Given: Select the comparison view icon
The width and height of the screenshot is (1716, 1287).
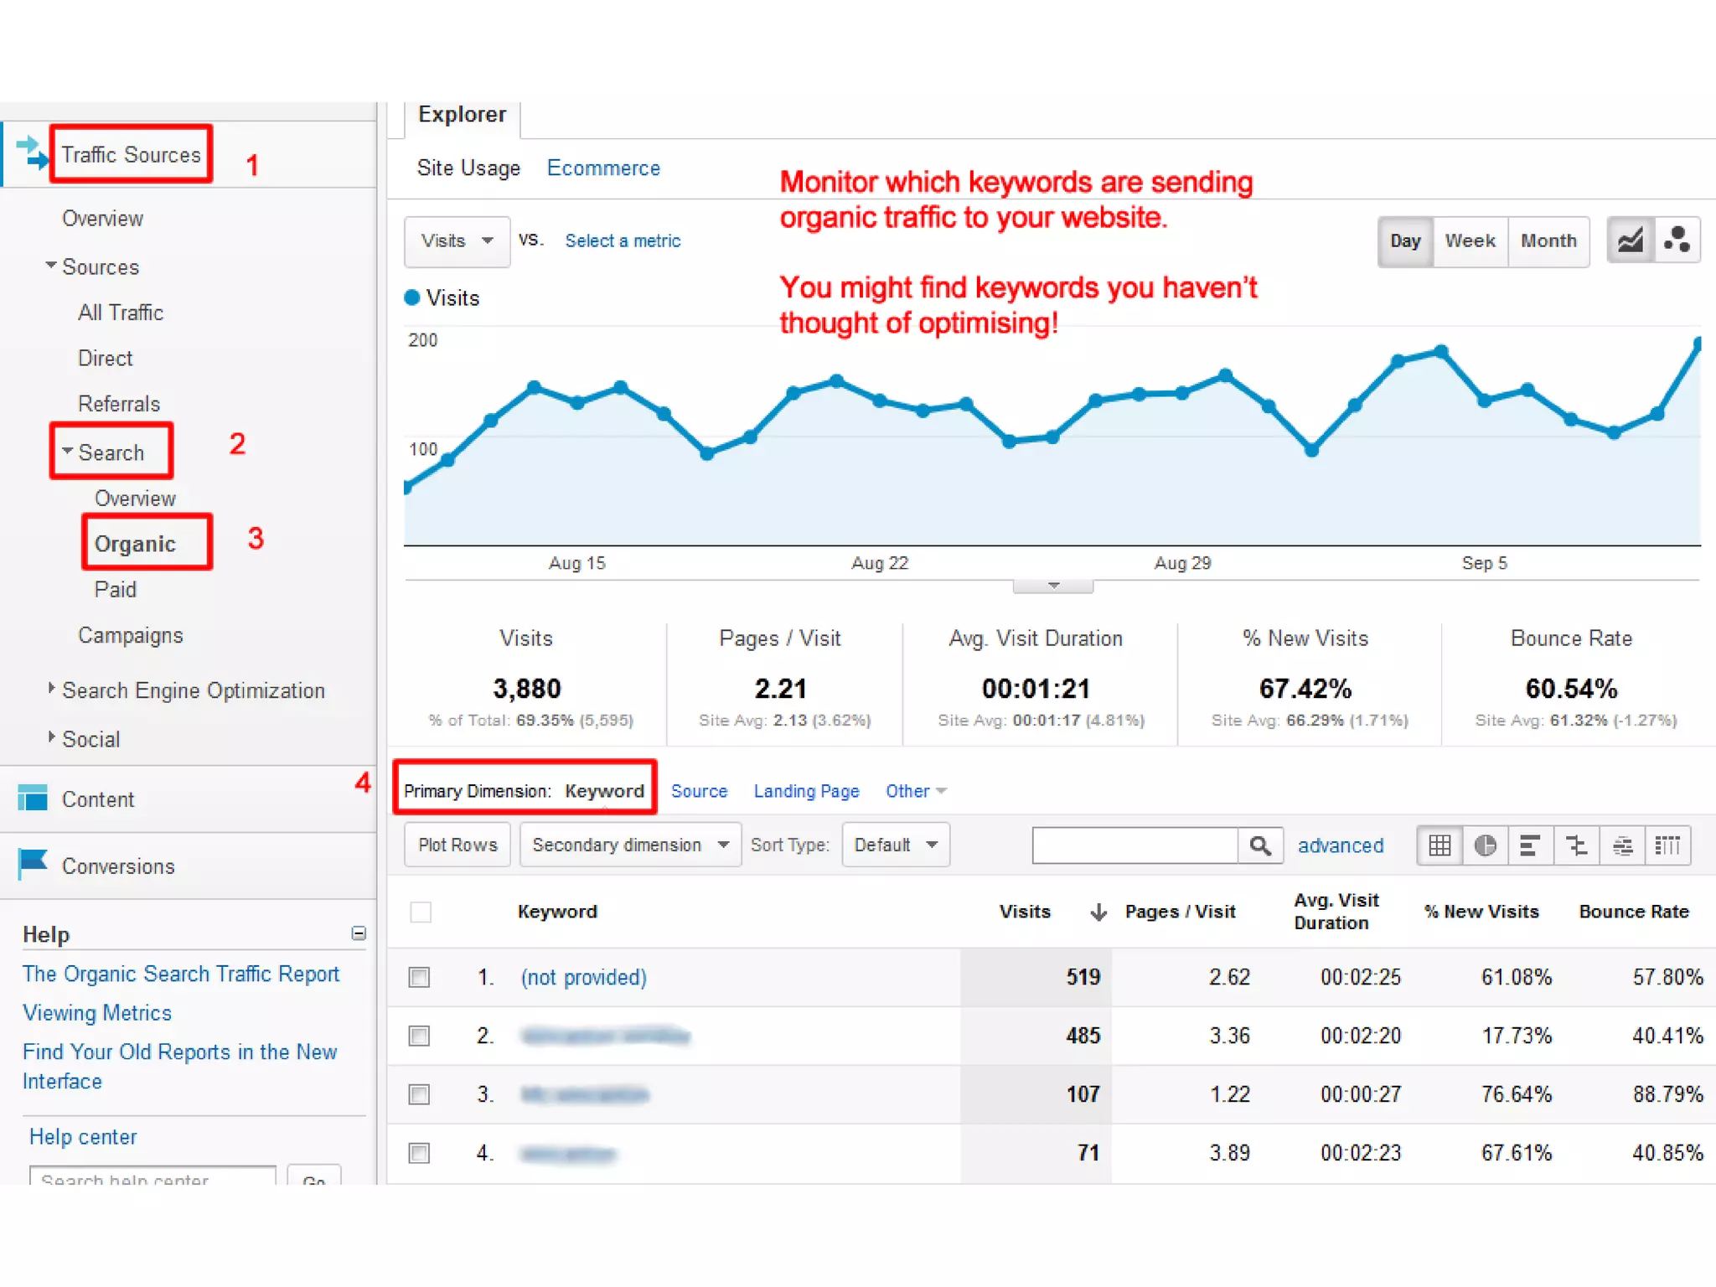Looking at the screenshot, I should [1576, 845].
